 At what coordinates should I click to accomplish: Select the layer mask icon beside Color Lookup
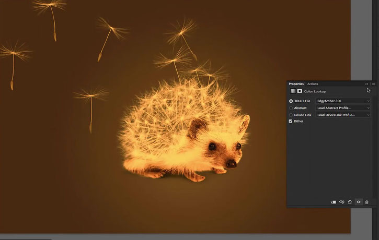tap(300, 91)
